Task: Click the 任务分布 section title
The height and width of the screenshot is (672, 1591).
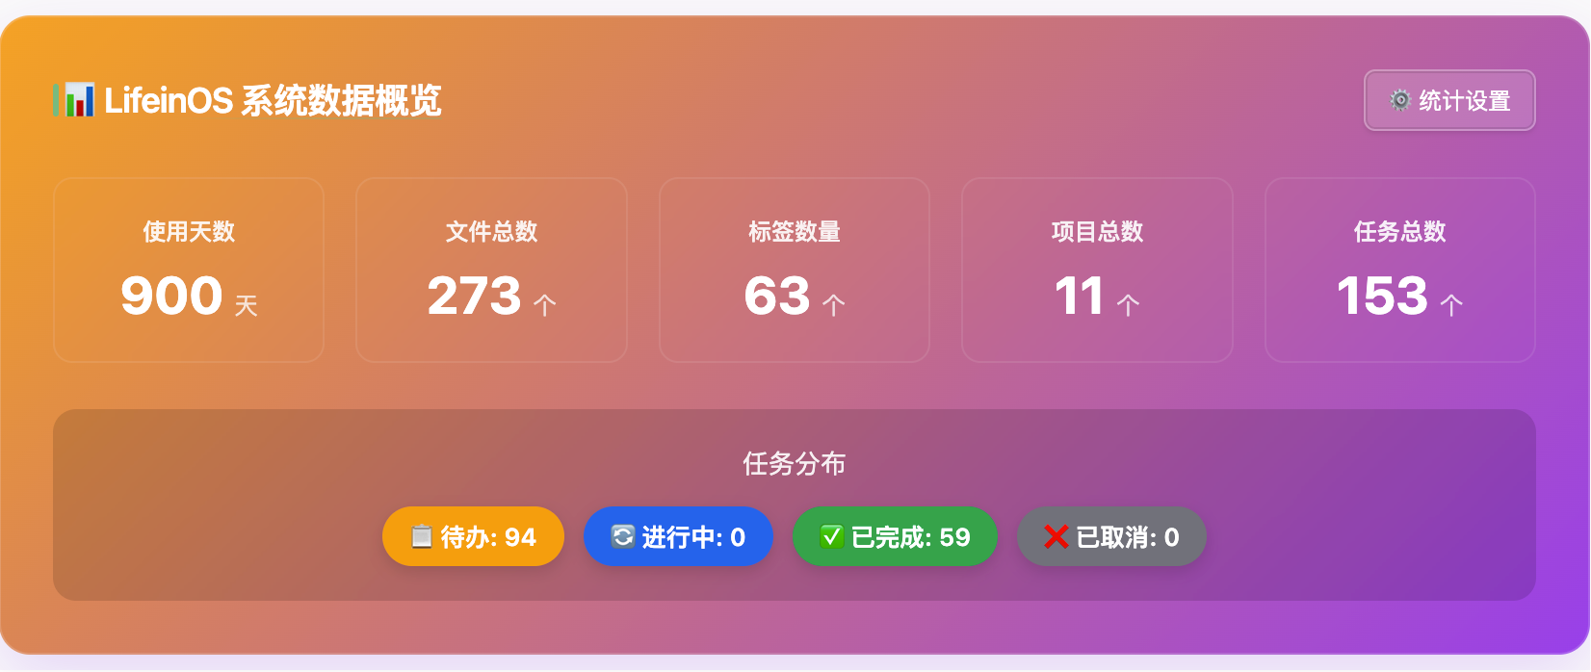Action: [795, 463]
